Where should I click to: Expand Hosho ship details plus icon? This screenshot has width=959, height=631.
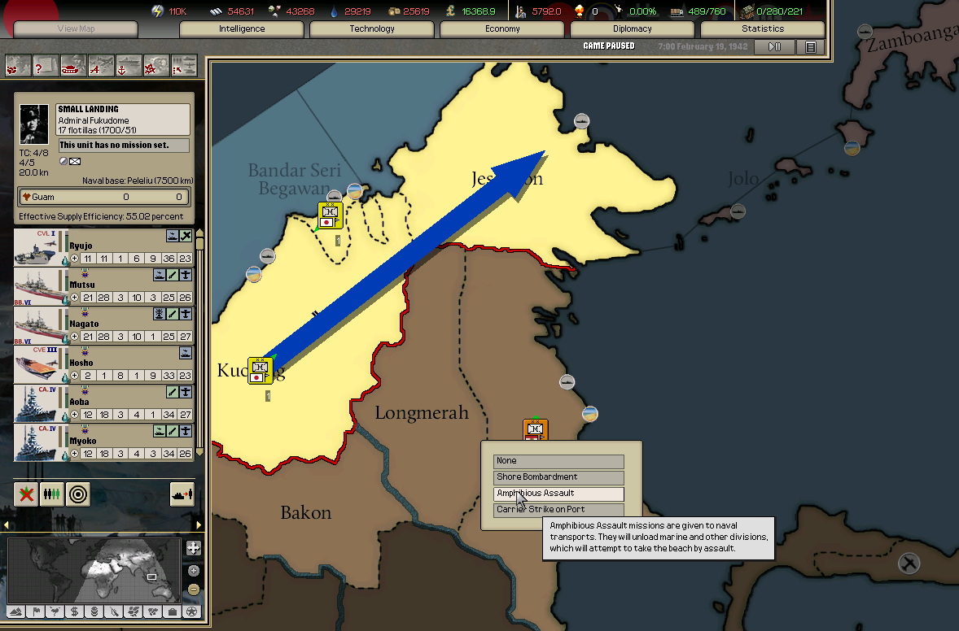click(x=75, y=376)
